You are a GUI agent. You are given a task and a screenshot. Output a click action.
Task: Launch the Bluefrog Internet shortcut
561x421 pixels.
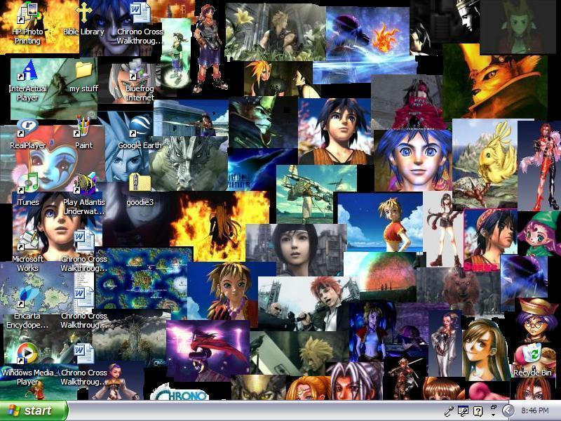point(140,81)
